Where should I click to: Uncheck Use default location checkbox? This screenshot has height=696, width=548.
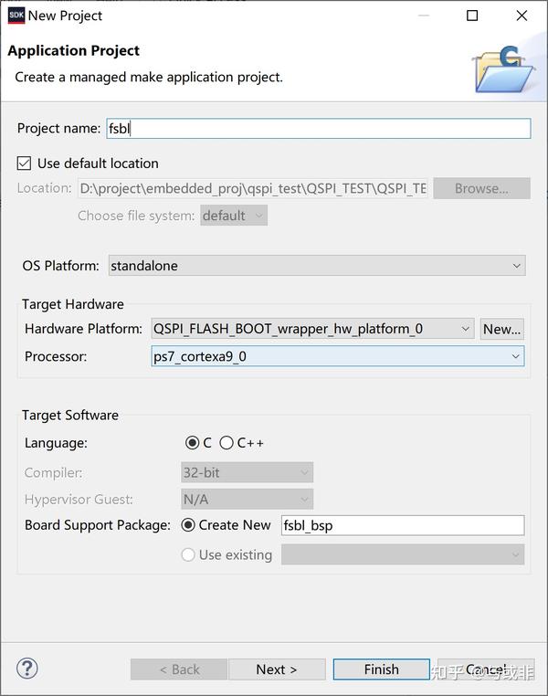coord(24,163)
